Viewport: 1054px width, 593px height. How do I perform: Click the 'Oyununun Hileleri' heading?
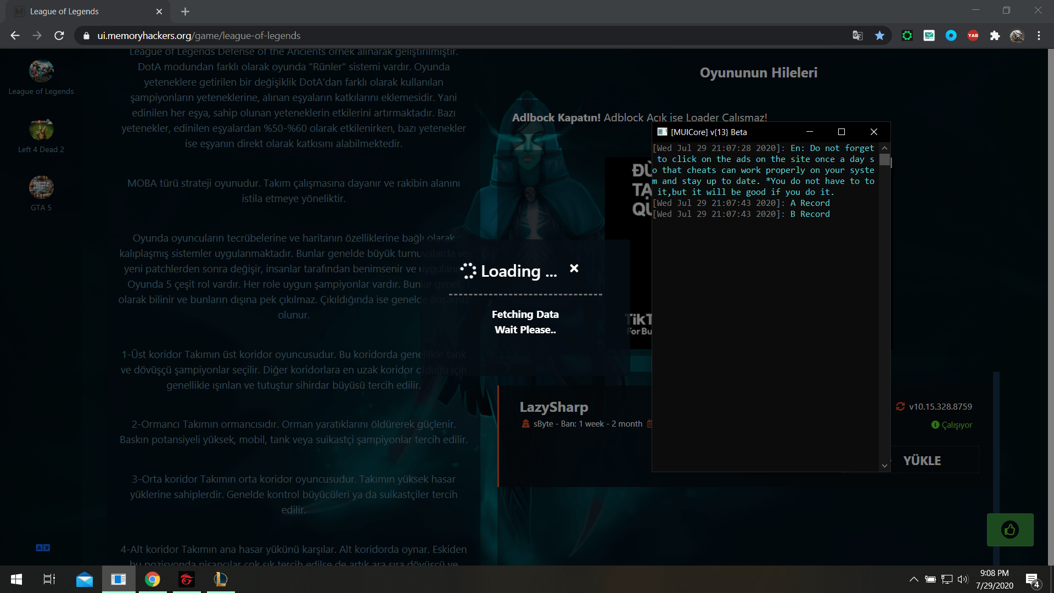[x=759, y=72]
